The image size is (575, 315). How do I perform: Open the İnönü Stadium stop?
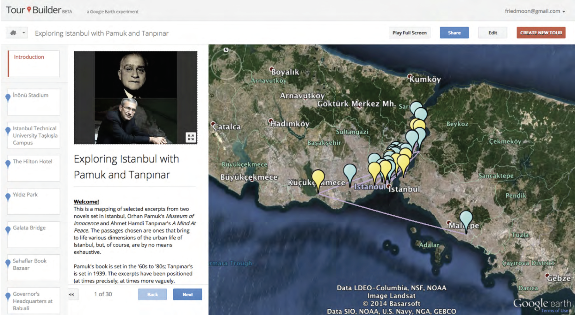coord(34,102)
